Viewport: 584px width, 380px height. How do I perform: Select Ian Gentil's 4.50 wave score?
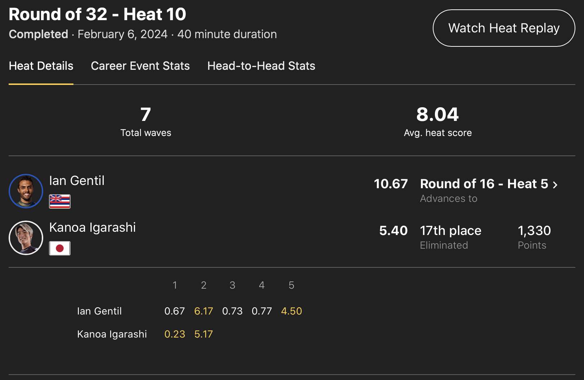pos(291,311)
